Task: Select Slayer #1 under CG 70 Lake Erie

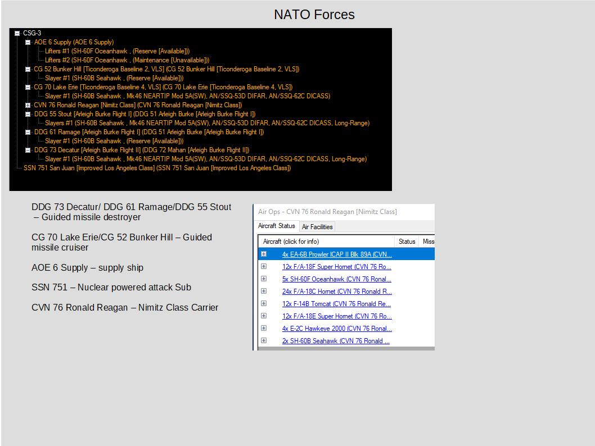Action: [x=187, y=96]
